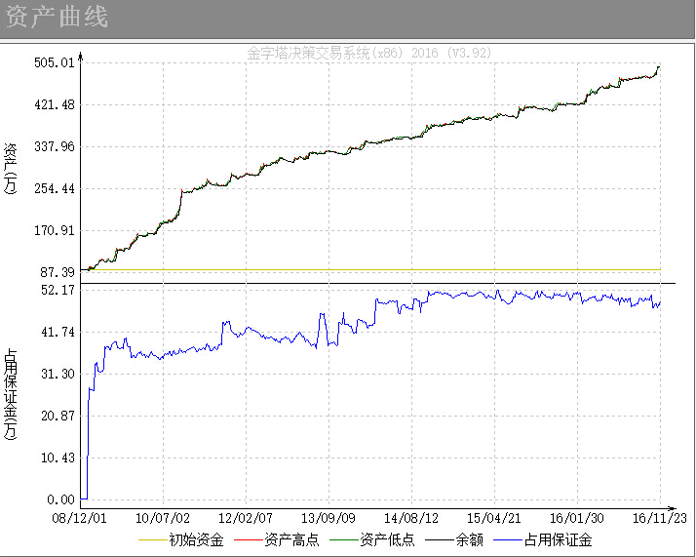Click the 10/07/02 date label
Screen dimensions: 696x557
click(163, 518)
